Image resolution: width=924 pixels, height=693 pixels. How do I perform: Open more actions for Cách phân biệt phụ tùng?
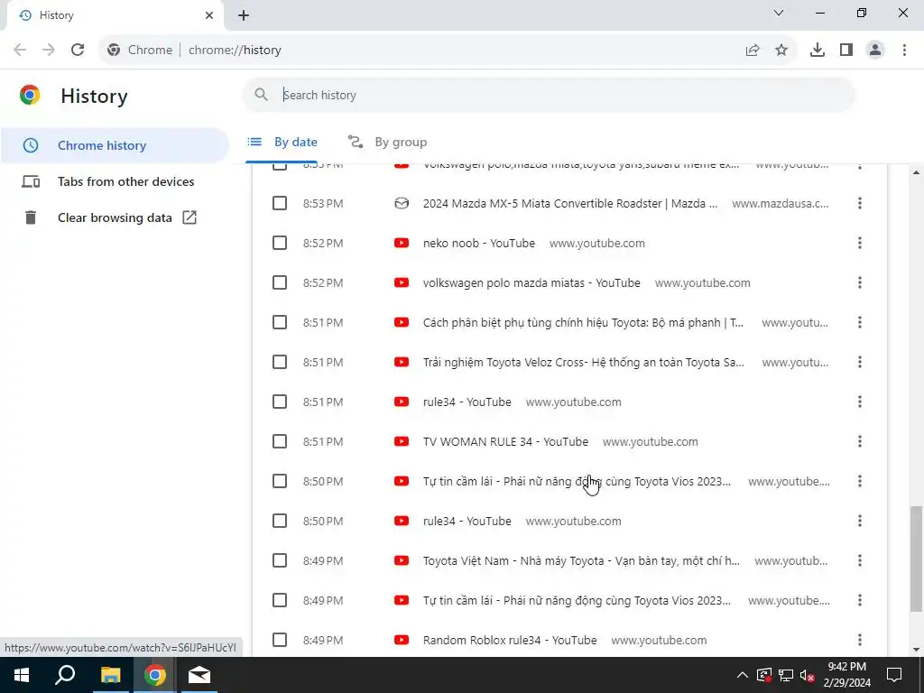click(860, 322)
